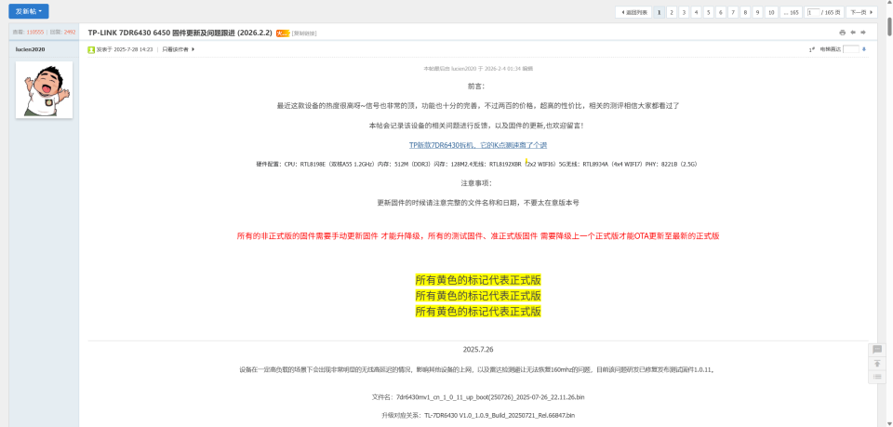
Task: Click post date 发表于 2025-7-28 14:23
Action: [124, 49]
